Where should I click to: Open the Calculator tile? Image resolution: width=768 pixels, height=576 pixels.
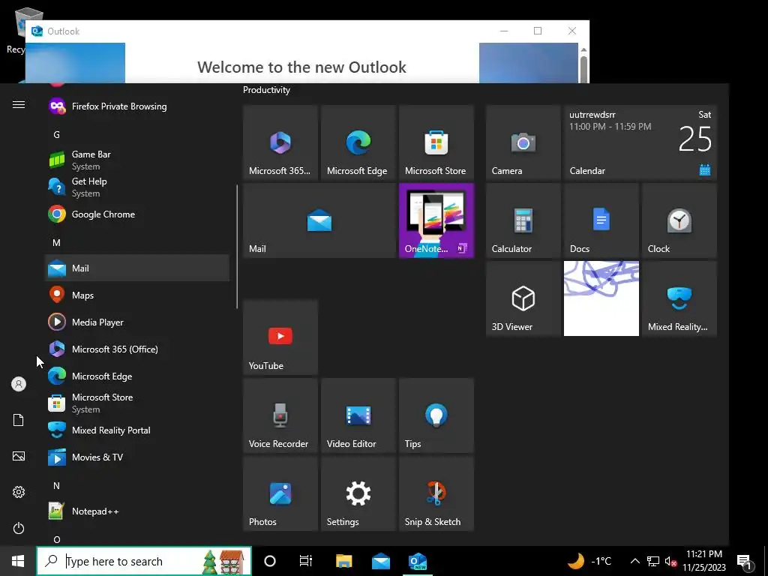tap(523, 220)
